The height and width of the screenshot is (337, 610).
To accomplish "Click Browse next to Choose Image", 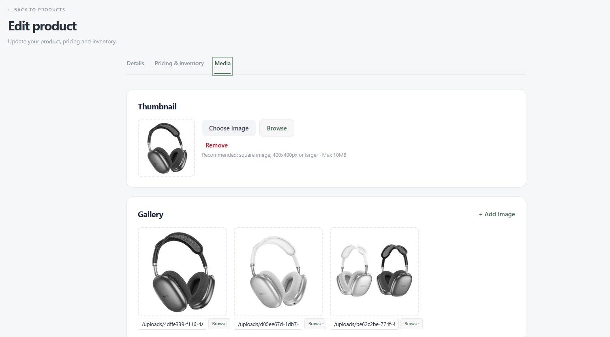I will 277,128.
